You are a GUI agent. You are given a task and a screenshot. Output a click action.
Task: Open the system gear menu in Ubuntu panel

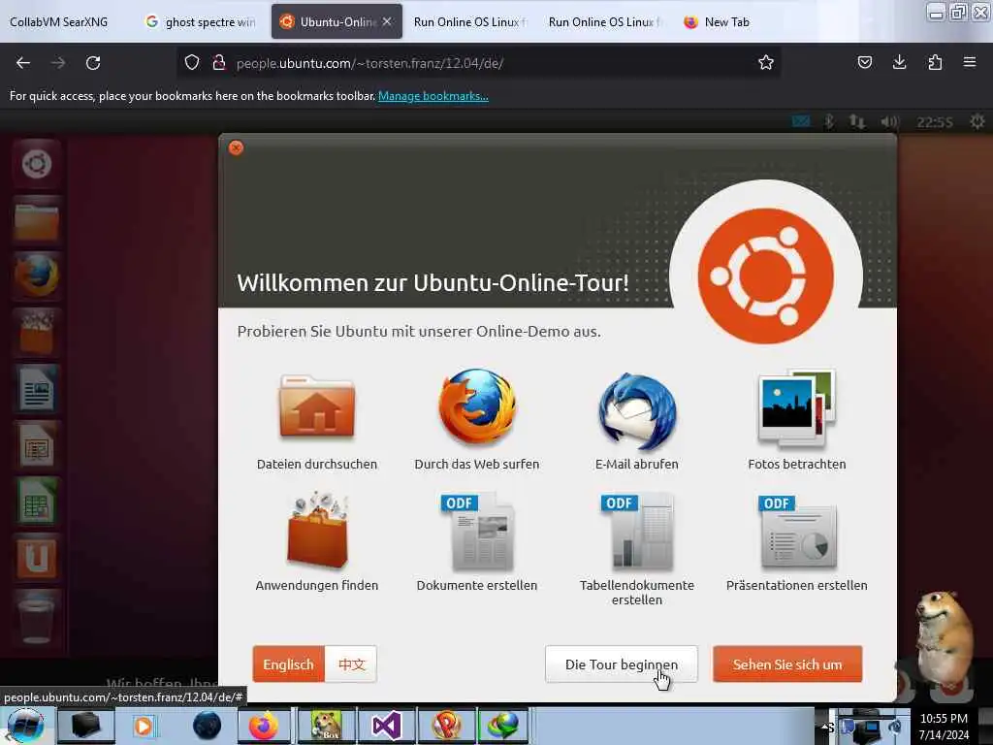pyautogui.click(x=977, y=121)
